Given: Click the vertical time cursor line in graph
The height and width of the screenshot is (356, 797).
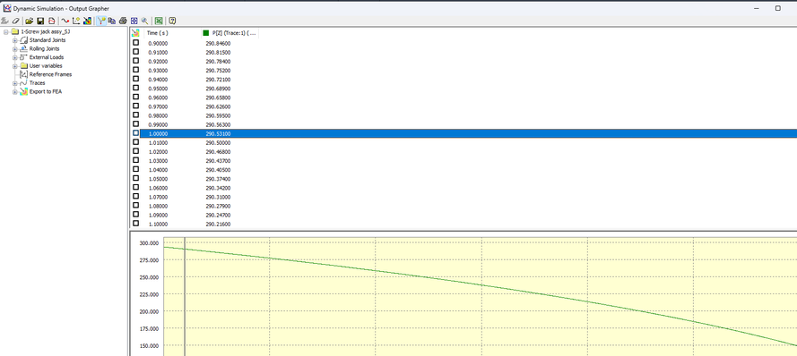Looking at the screenshot, I should (x=185, y=297).
